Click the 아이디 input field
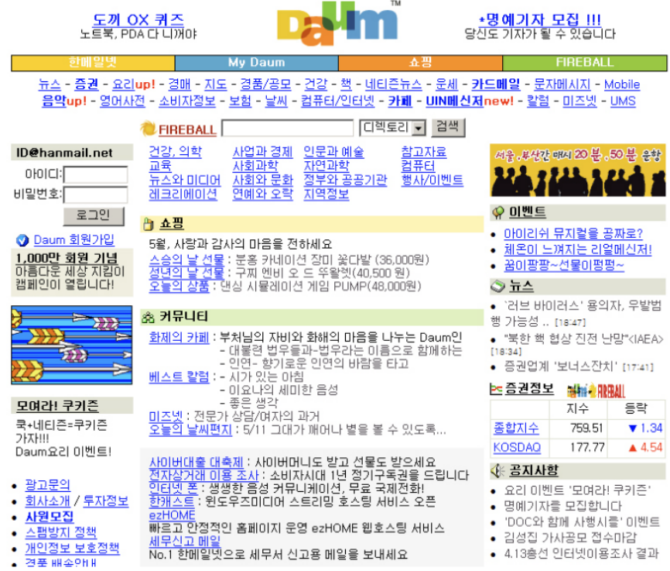Viewport: 670px width, 571px height. click(x=96, y=174)
